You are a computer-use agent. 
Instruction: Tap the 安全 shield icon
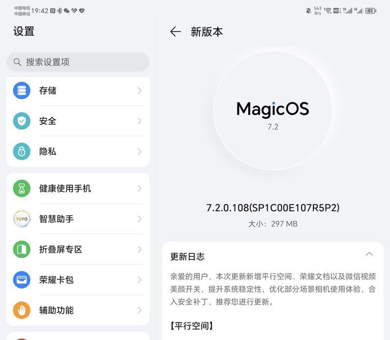pyautogui.click(x=21, y=121)
